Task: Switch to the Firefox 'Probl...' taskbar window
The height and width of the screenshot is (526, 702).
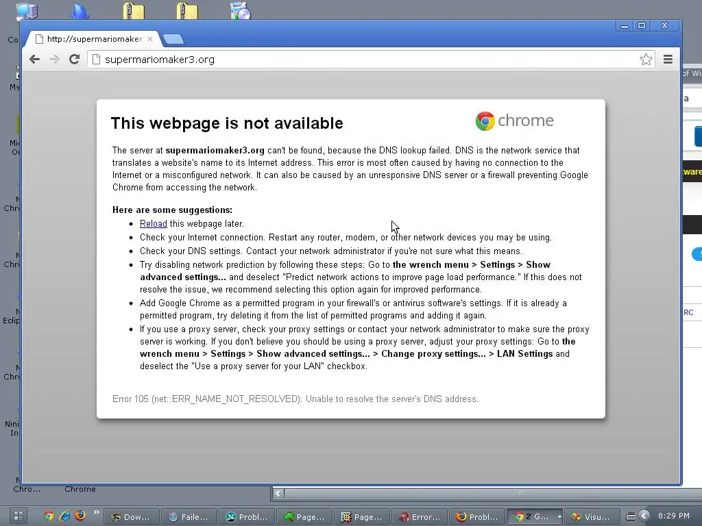Action: coord(477,517)
